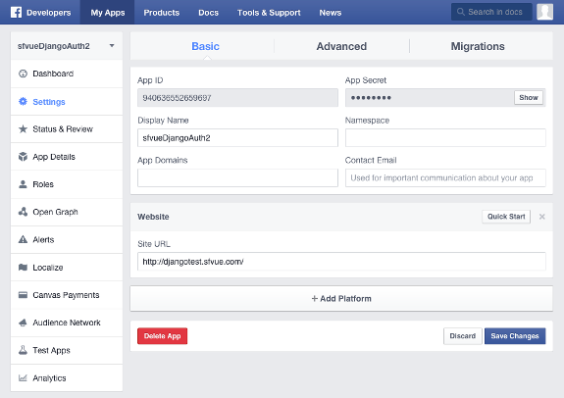Open the Tools & Support menu

tap(269, 13)
